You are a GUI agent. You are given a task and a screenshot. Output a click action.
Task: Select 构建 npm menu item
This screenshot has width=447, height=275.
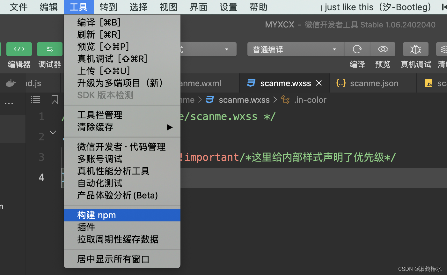pyautogui.click(x=122, y=215)
